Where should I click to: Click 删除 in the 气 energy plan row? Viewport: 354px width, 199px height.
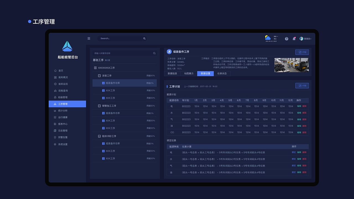pyautogui.click(x=304, y=119)
